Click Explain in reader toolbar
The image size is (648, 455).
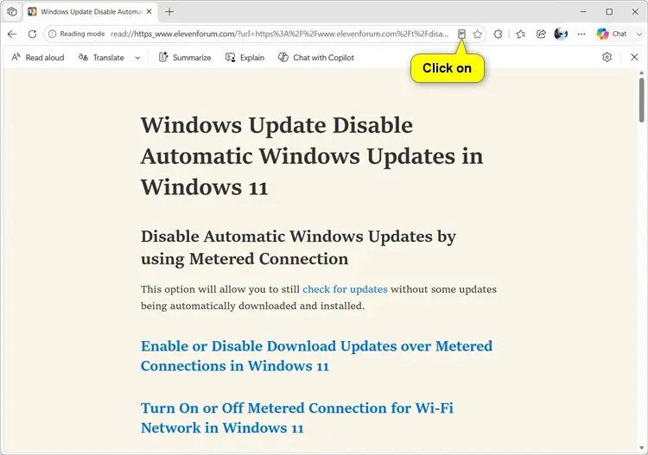pyautogui.click(x=245, y=57)
